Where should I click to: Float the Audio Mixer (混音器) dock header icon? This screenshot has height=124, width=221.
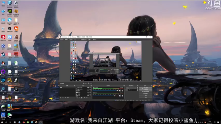(124, 86)
